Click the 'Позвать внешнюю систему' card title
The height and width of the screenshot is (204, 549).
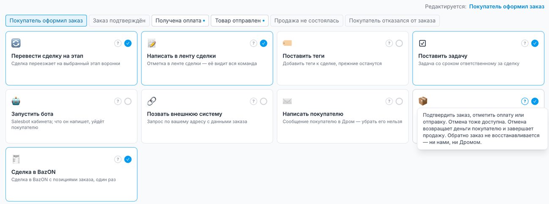coord(185,114)
